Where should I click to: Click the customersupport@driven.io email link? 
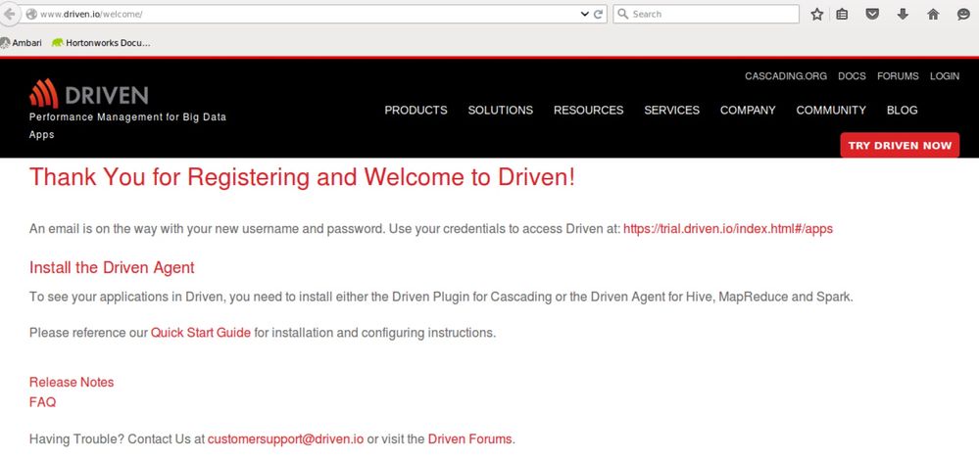click(286, 438)
